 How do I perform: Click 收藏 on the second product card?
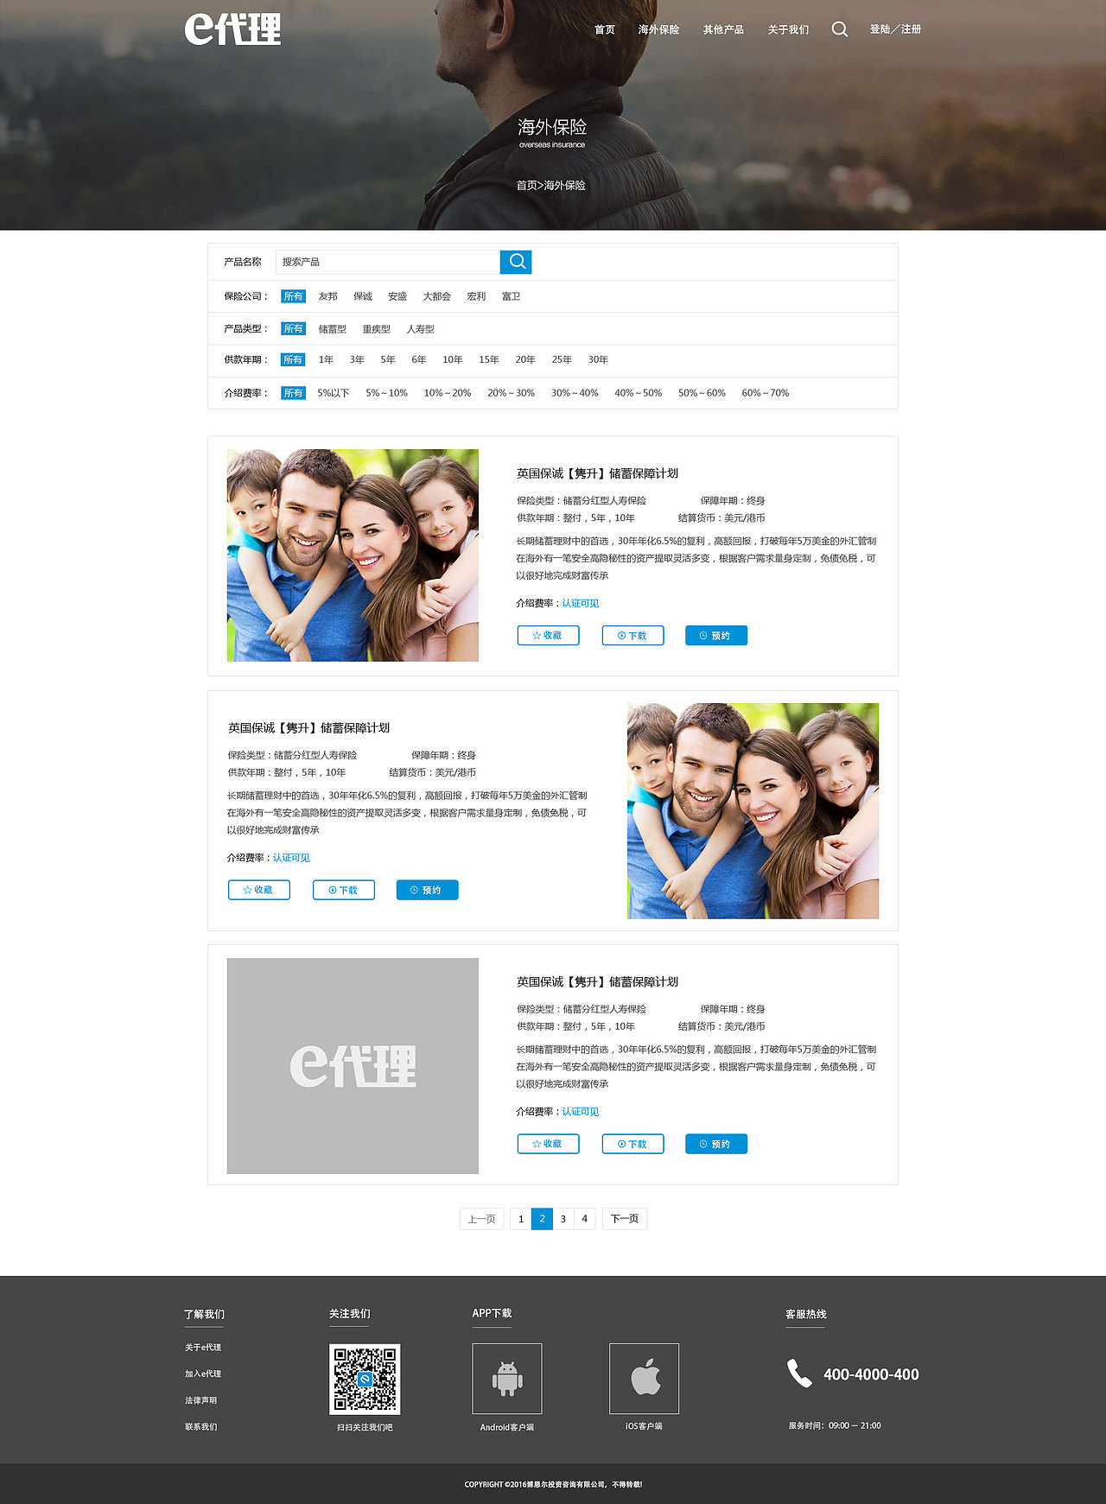[x=259, y=890]
